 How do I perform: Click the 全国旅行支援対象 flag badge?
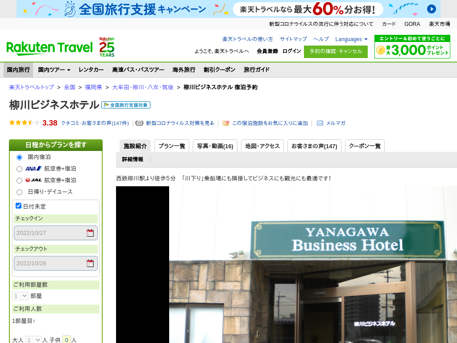[x=125, y=105]
